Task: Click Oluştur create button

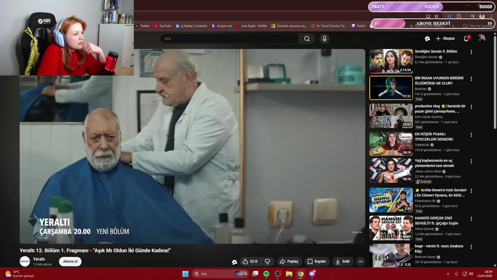Action: (445, 38)
